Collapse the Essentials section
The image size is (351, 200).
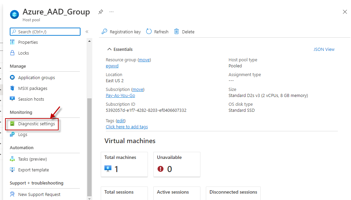pyautogui.click(x=120, y=49)
